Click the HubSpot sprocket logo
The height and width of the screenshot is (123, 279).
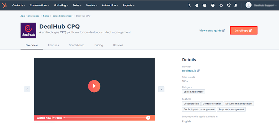(4, 5)
